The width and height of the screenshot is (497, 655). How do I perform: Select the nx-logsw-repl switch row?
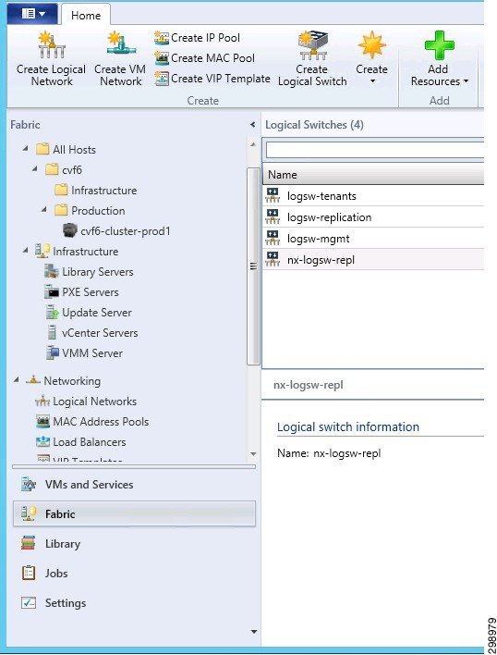click(x=373, y=259)
